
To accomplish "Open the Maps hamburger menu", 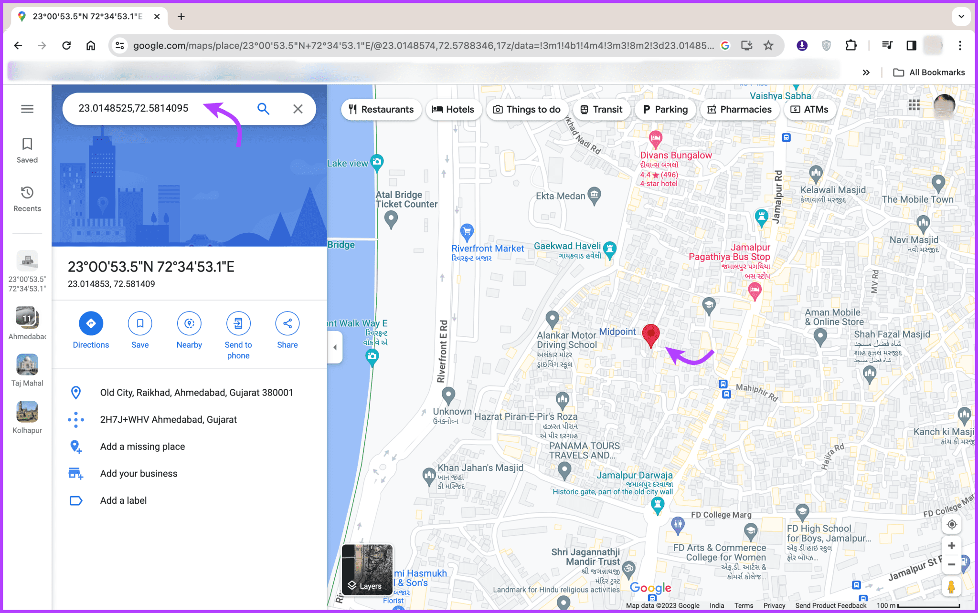I will [27, 109].
